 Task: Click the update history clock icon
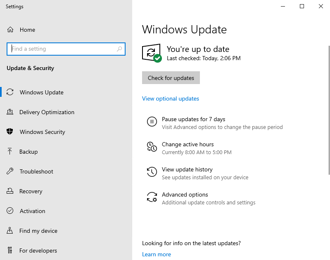point(152,172)
